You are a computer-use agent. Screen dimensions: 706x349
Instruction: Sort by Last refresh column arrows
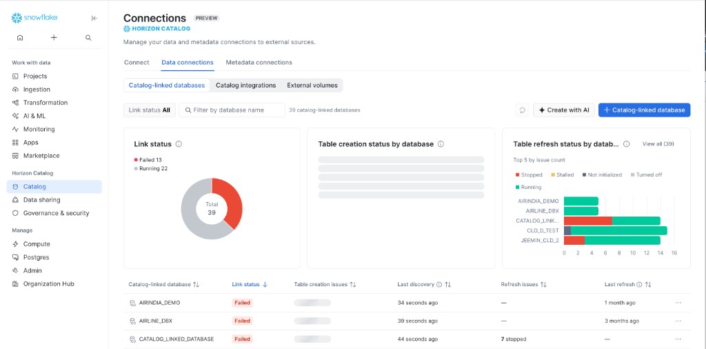tap(648, 285)
